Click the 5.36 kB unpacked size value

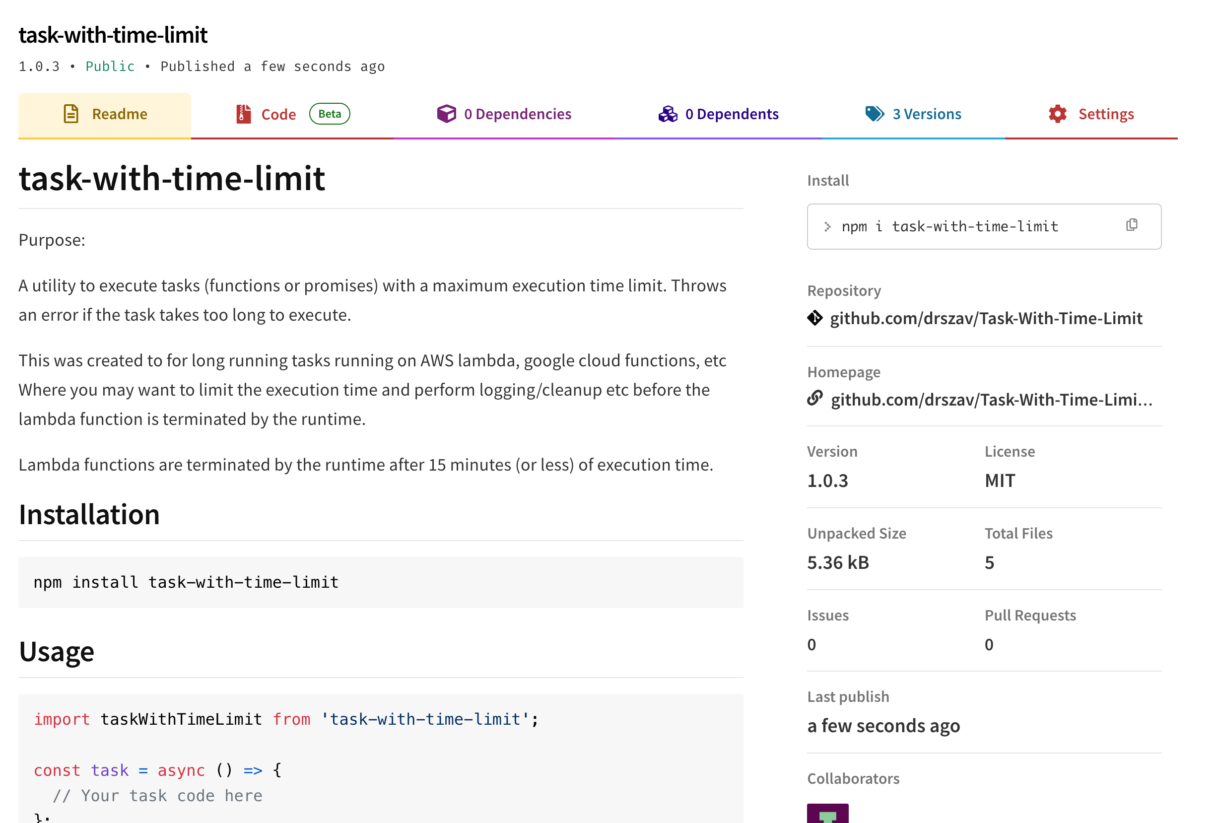838,562
